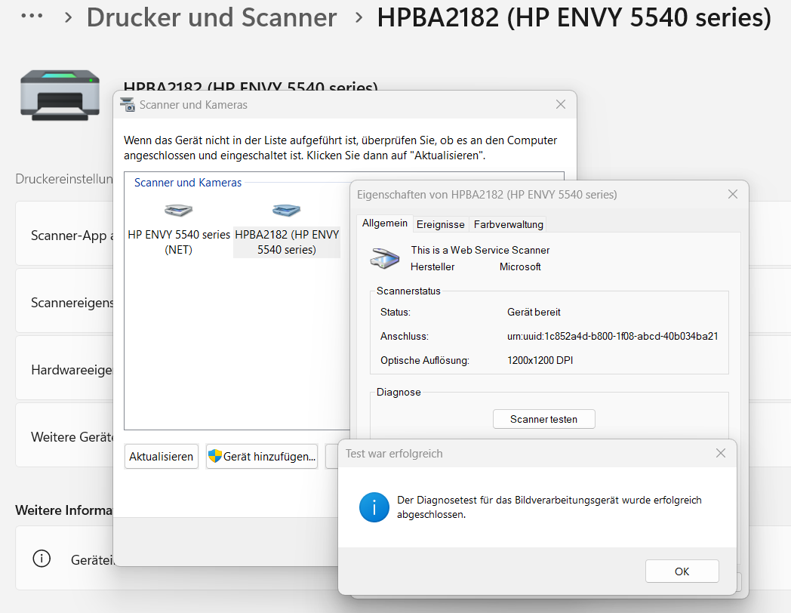Click the Gerät bereit status value
This screenshot has height=613, width=791.
pyautogui.click(x=534, y=312)
